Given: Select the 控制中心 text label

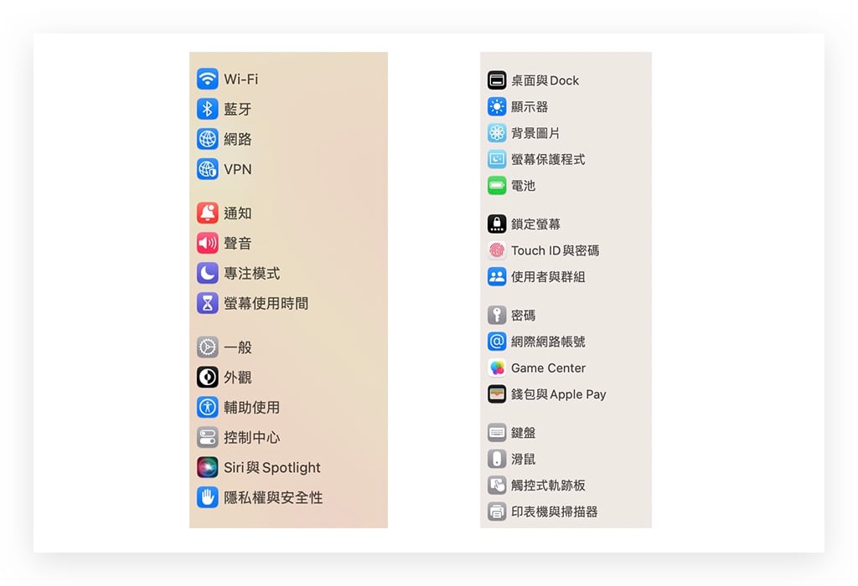Looking at the screenshot, I should point(251,437).
